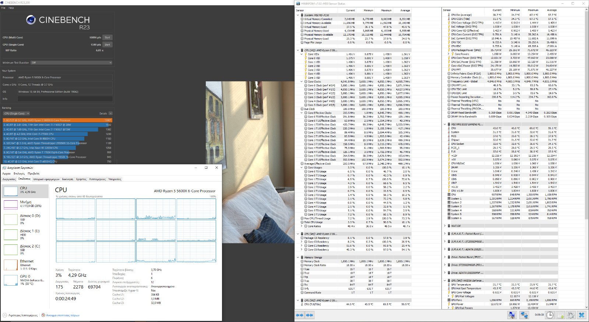
Task: Select the Total CPU Usage sensor row
Action: 356,222
